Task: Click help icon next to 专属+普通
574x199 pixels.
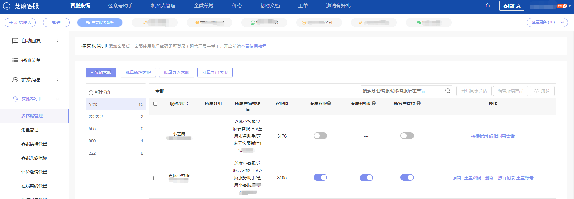Action: 374,103
